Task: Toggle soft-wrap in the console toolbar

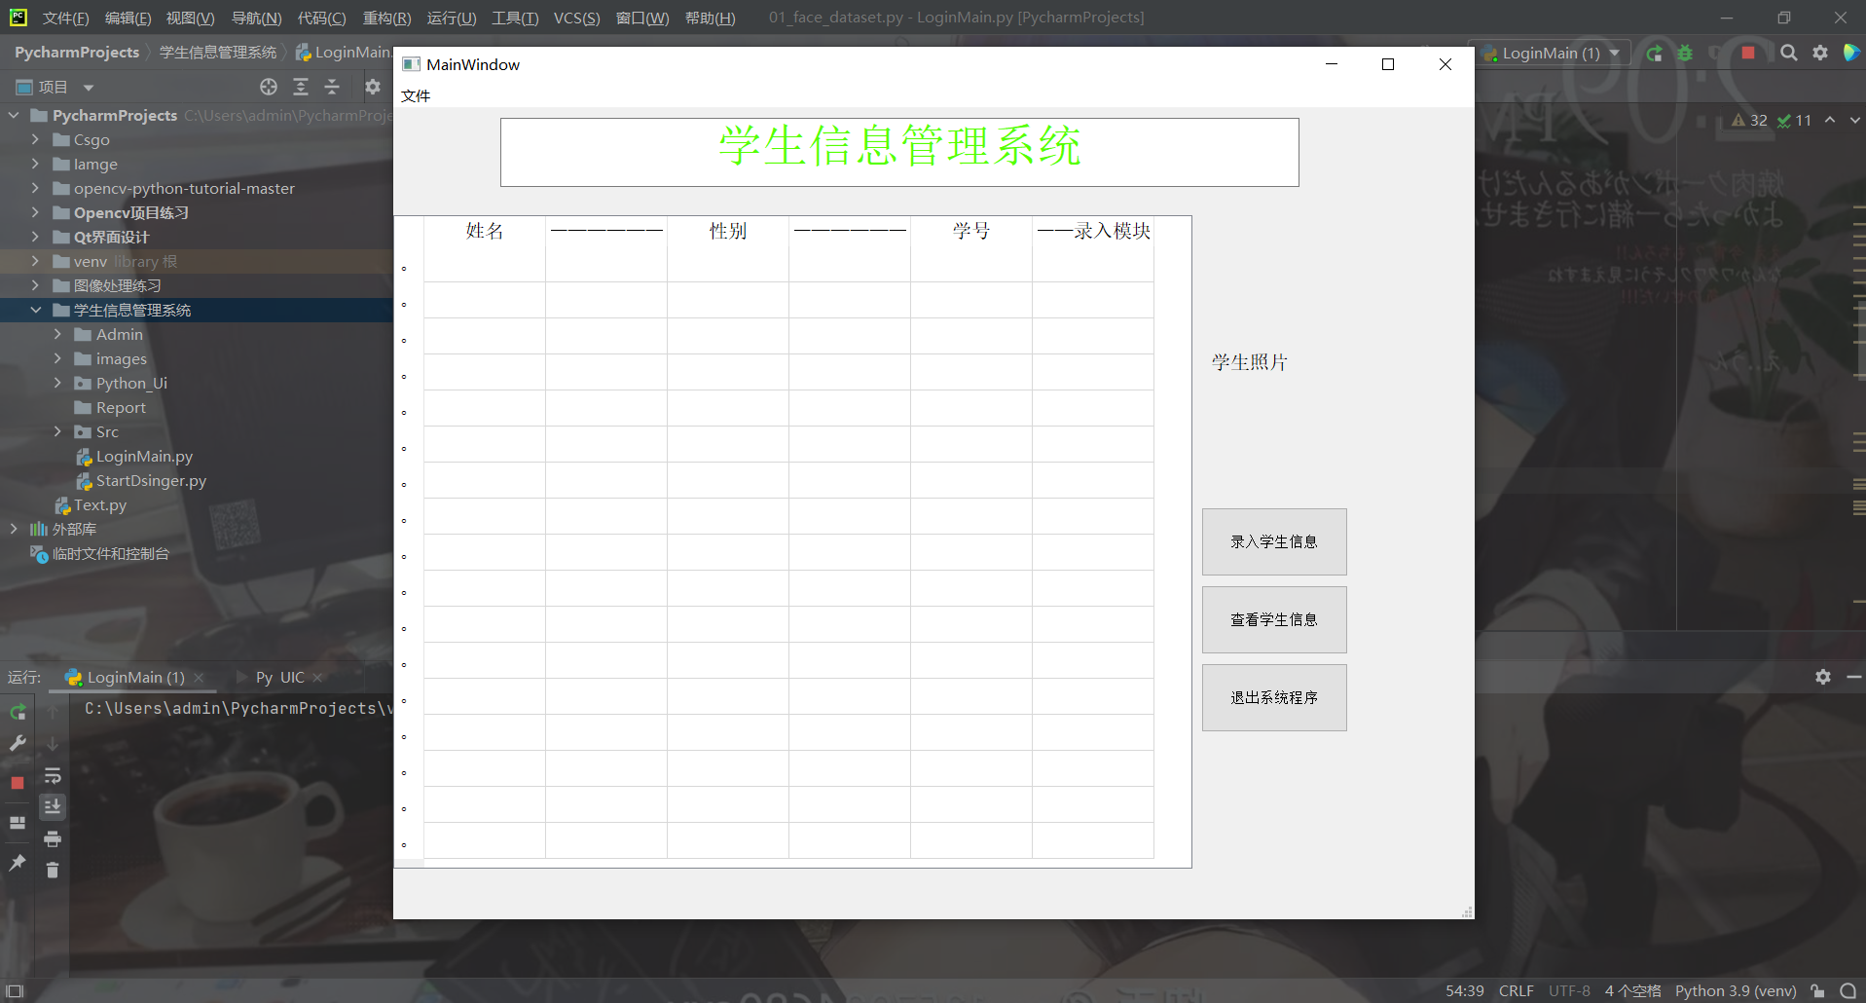Action: pos(52,775)
